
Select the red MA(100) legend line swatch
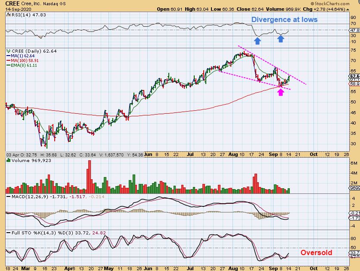pos(9,61)
